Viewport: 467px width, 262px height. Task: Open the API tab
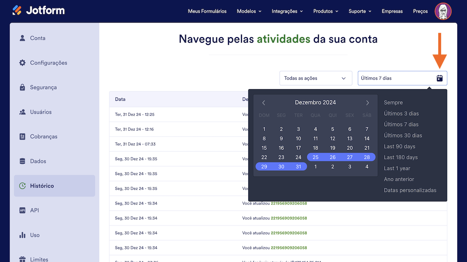click(x=54, y=210)
